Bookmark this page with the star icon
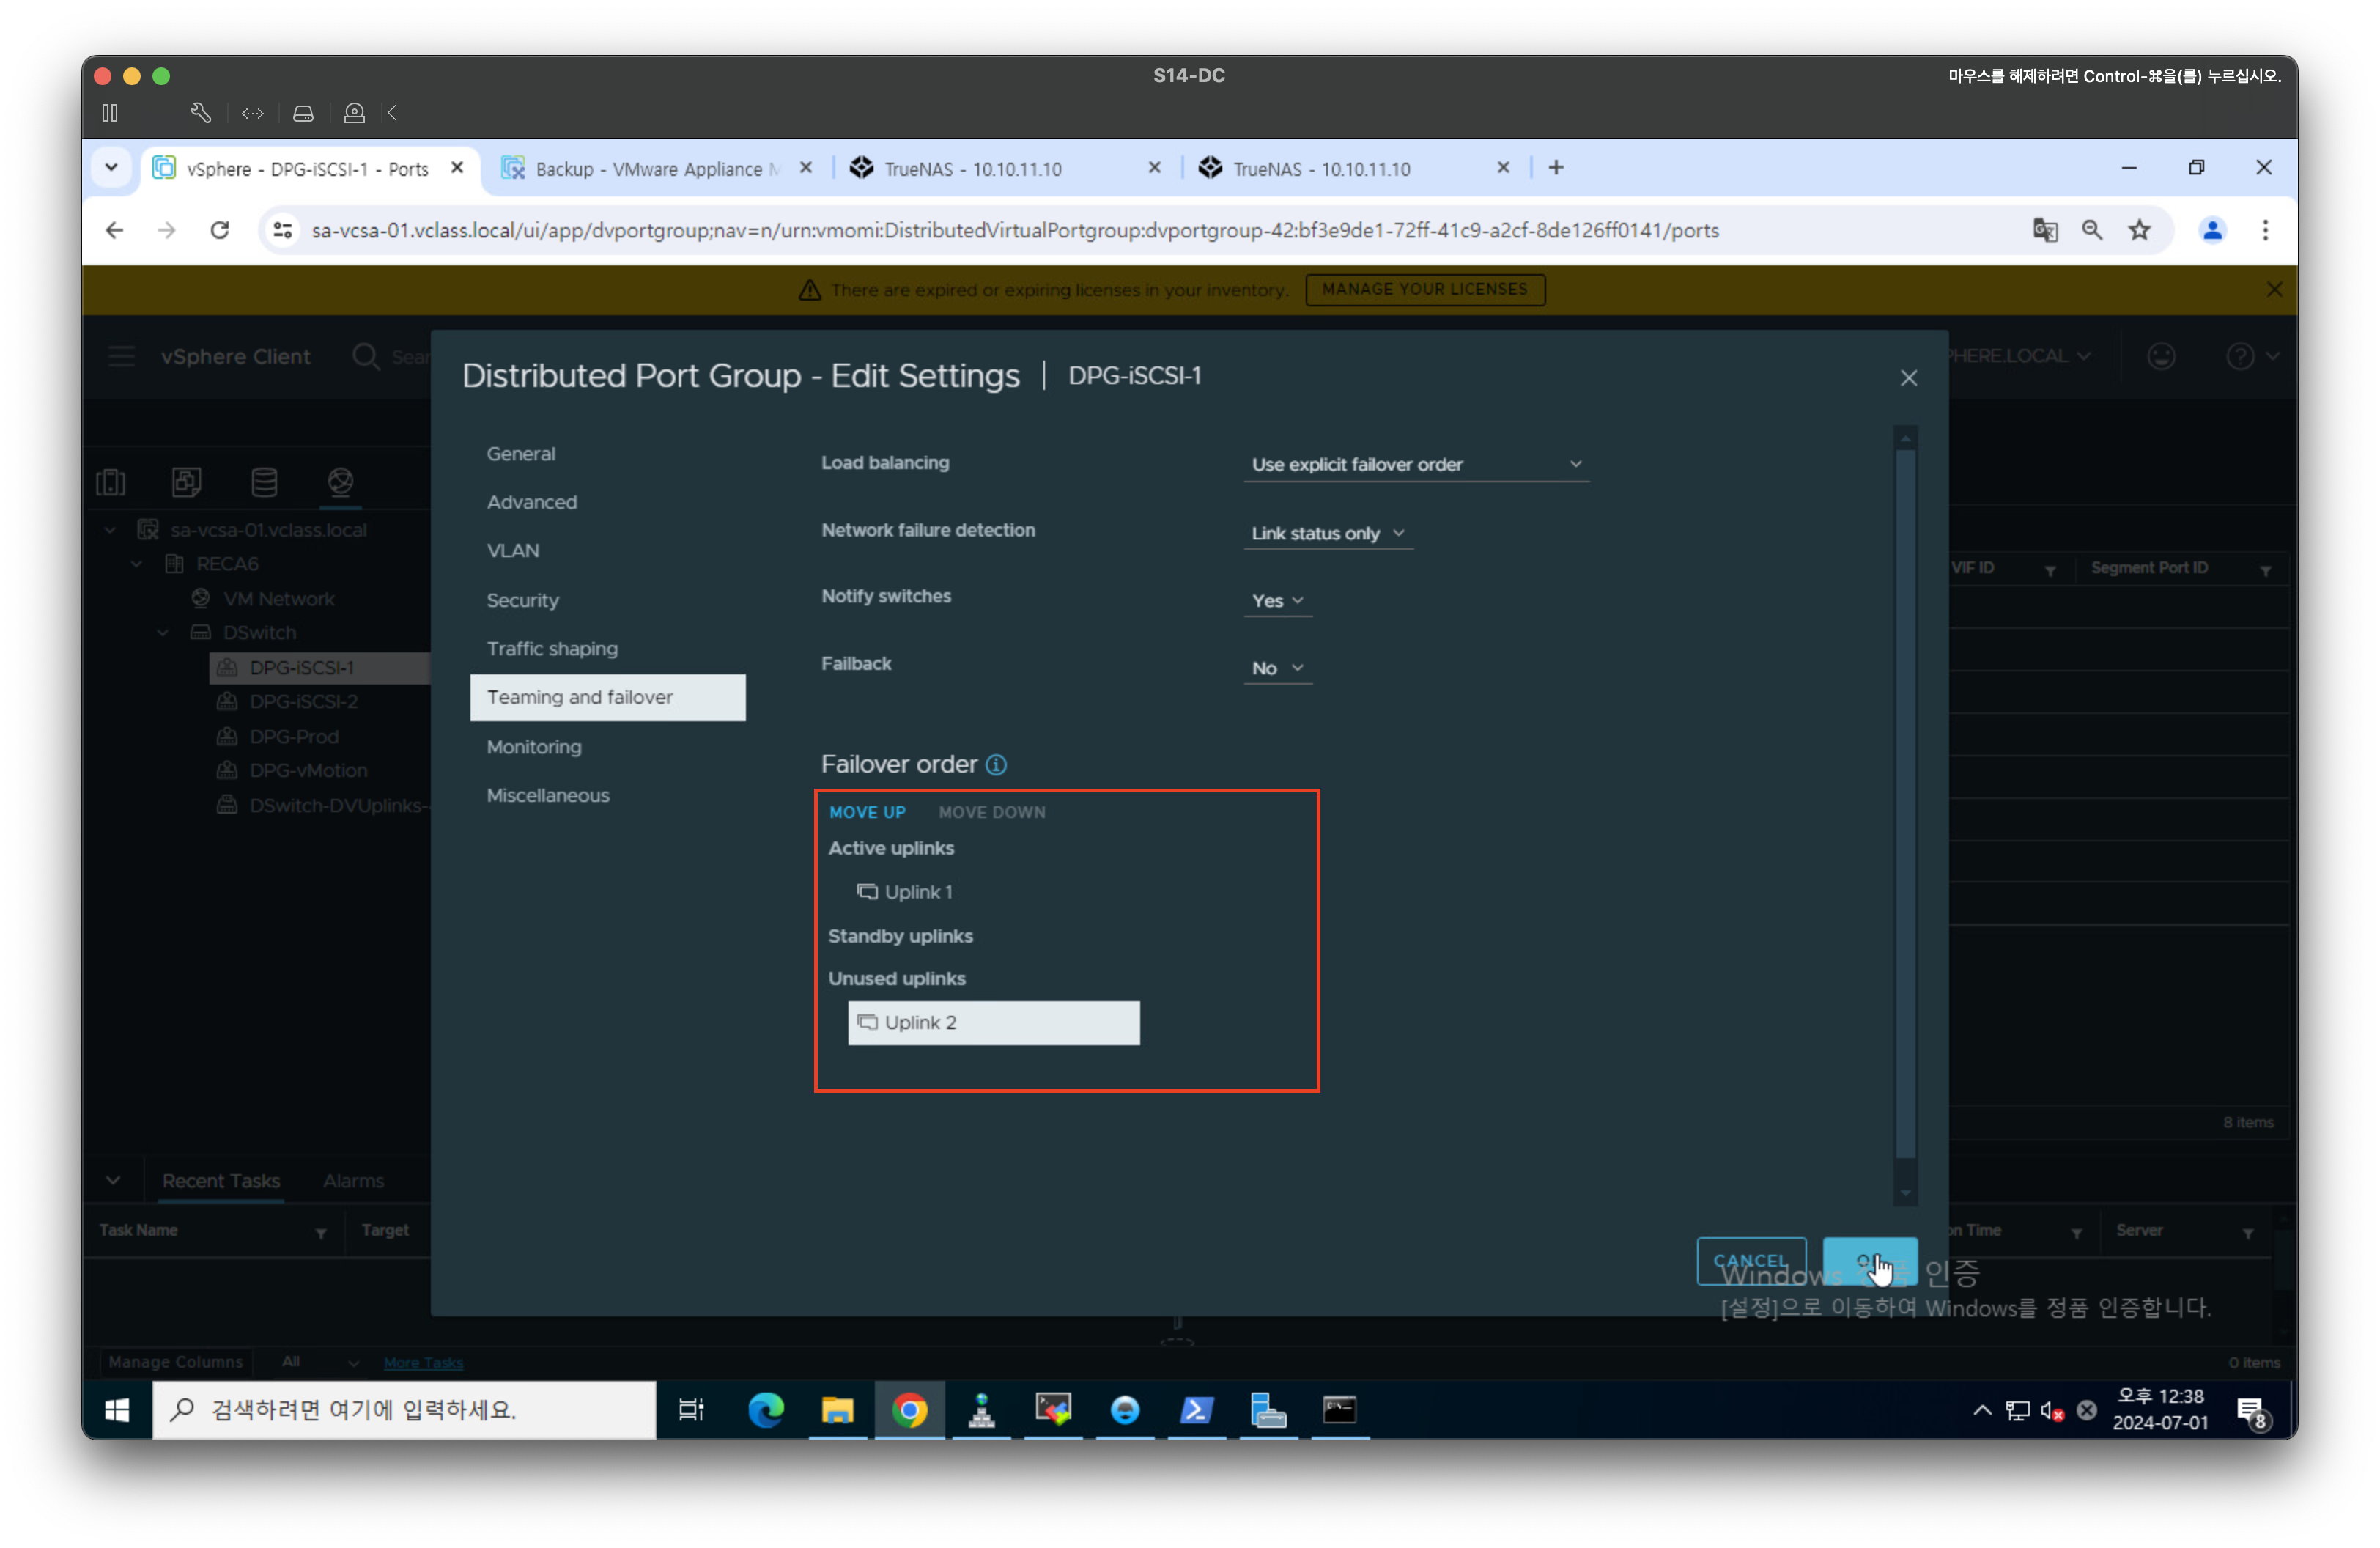This screenshot has width=2380, height=1548. coord(2139,231)
